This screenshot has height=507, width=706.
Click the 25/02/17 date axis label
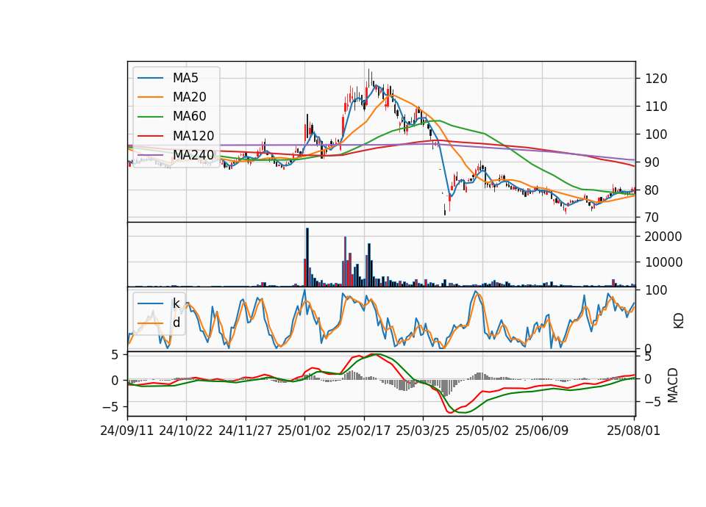point(364,431)
